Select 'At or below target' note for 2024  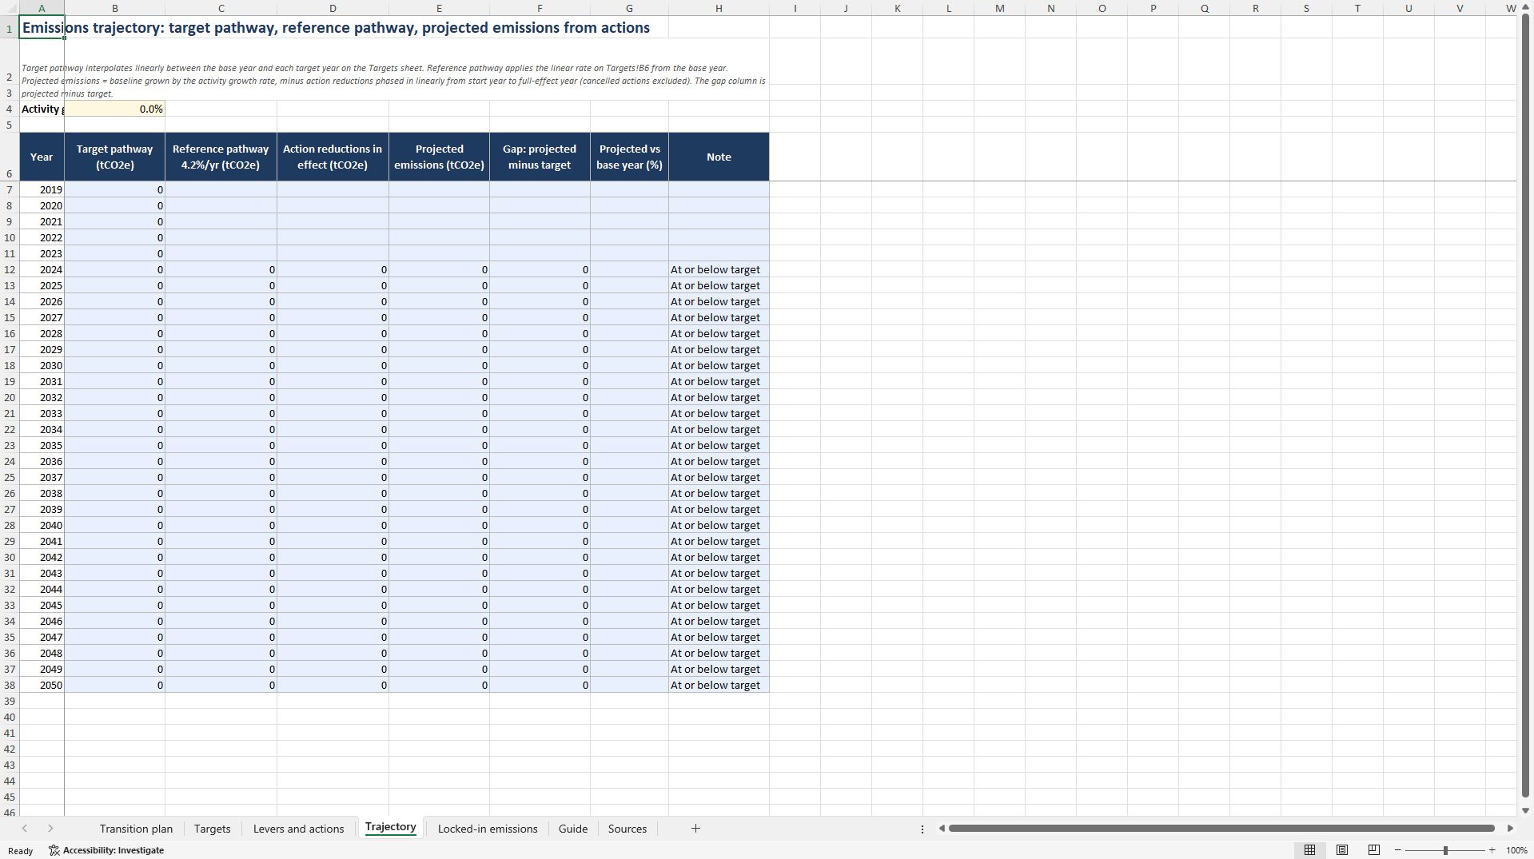pyautogui.click(x=719, y=269)
